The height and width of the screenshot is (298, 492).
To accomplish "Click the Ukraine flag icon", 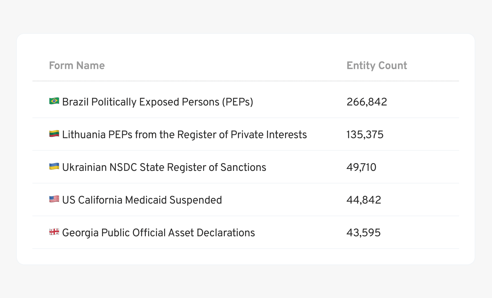I will (x=54, y=167).
